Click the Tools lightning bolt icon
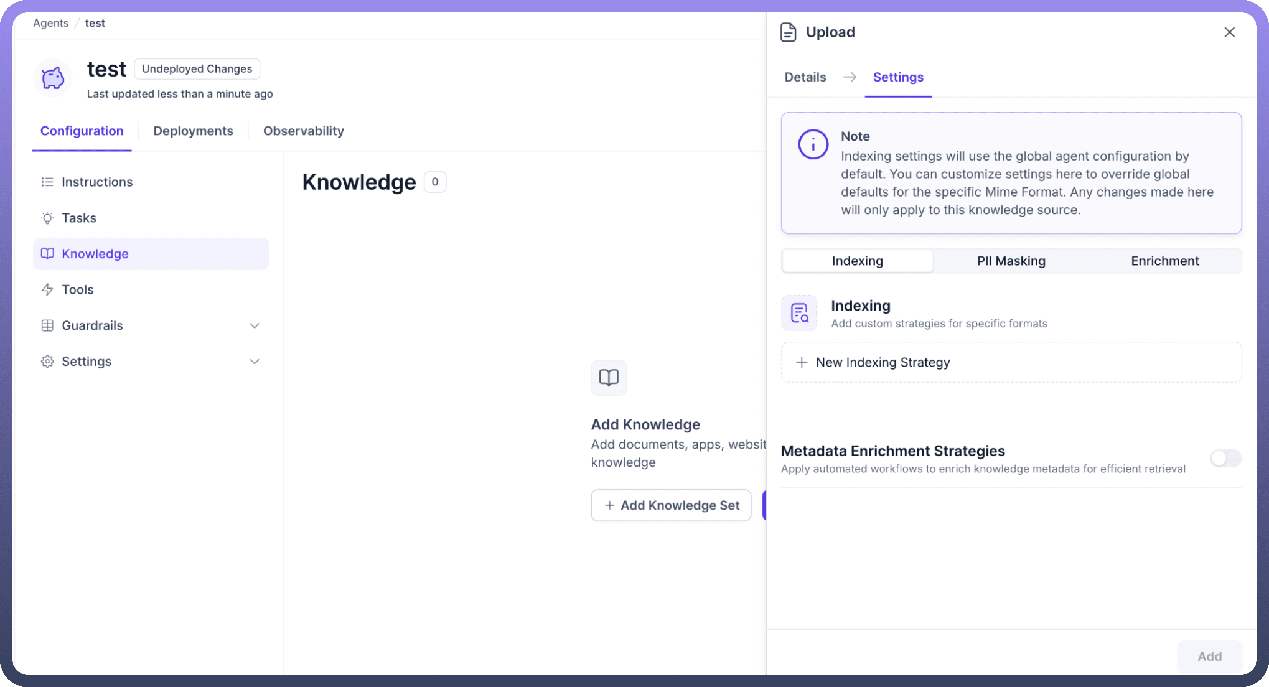The height and width of the screenshot is (687, 1269). pyautogui.click(x=47, y=290)
